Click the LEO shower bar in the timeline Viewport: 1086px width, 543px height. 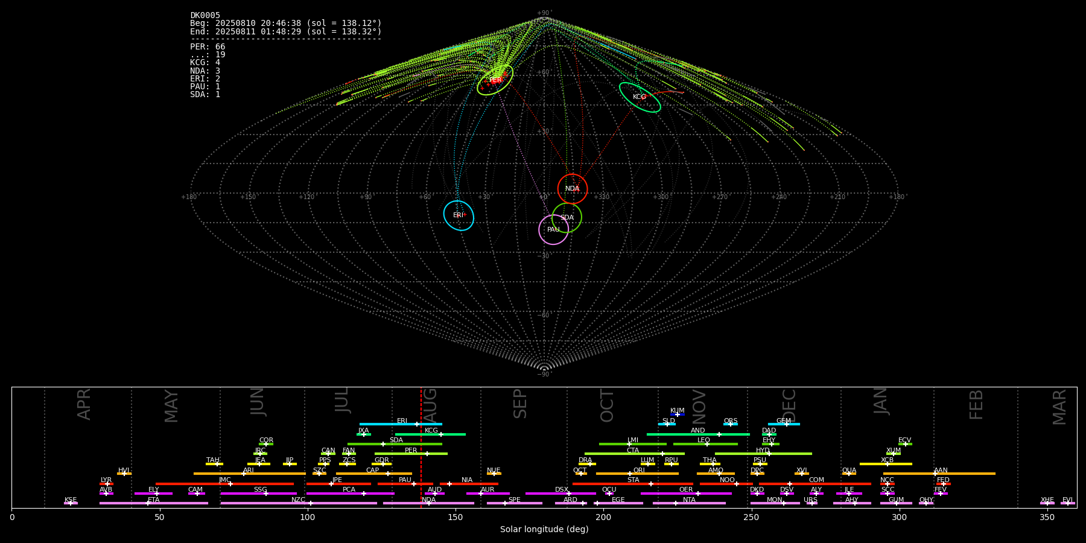[x=705, y=444]
